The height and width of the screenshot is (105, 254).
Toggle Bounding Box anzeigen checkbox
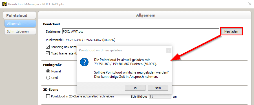[48, 47]
